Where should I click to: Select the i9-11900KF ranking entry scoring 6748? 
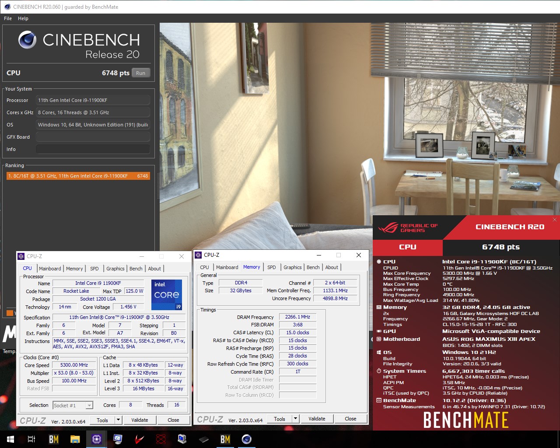[78, 176]
